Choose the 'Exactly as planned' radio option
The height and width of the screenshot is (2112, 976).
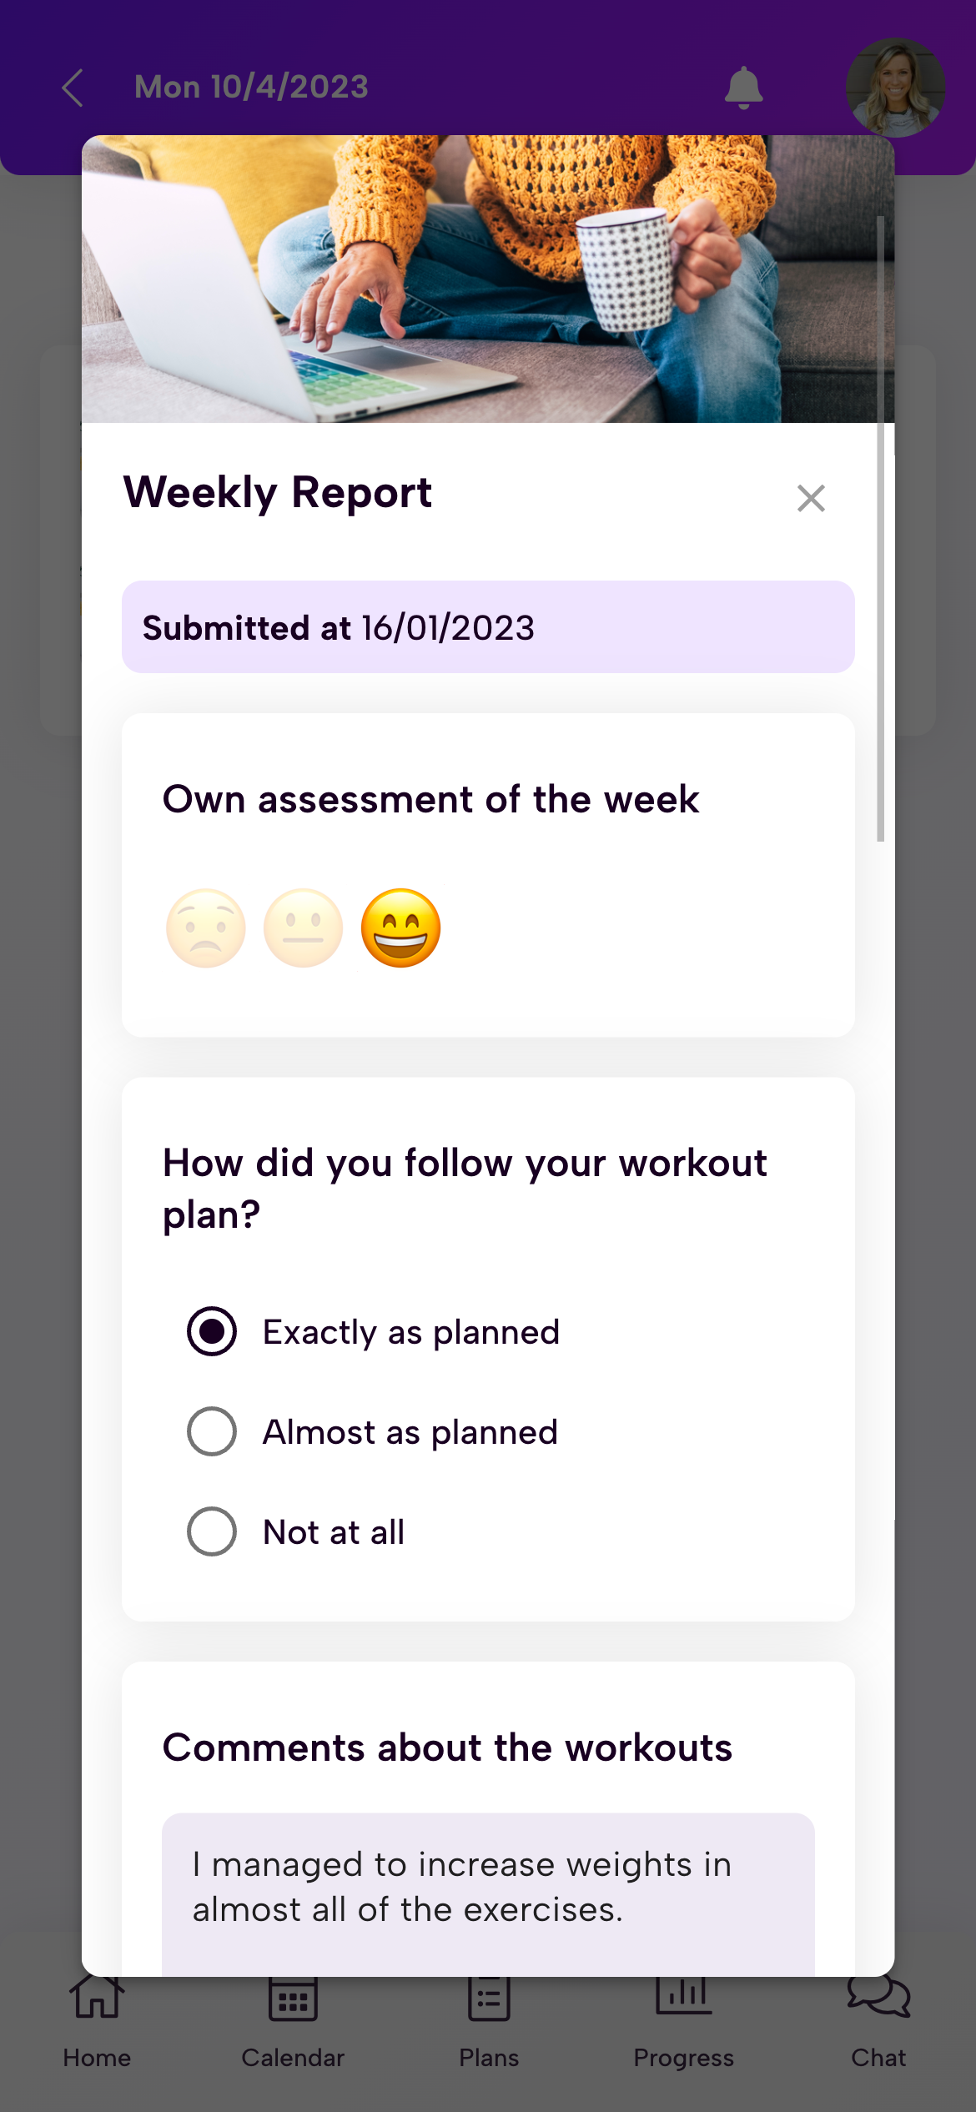[212, 1331]
